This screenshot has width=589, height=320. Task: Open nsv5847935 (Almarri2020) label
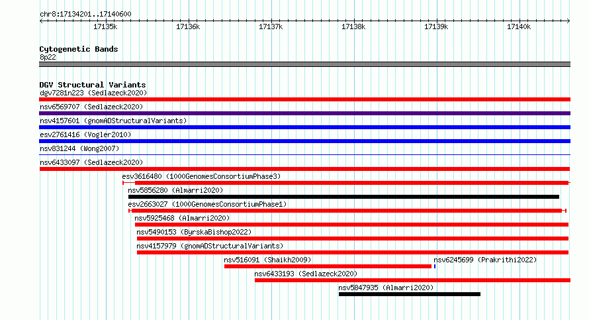[x=386, y=288]
